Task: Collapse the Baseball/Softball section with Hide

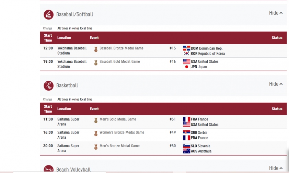Action: coord(276,13)
